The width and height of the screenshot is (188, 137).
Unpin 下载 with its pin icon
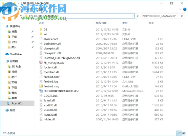tap(33, 37)
